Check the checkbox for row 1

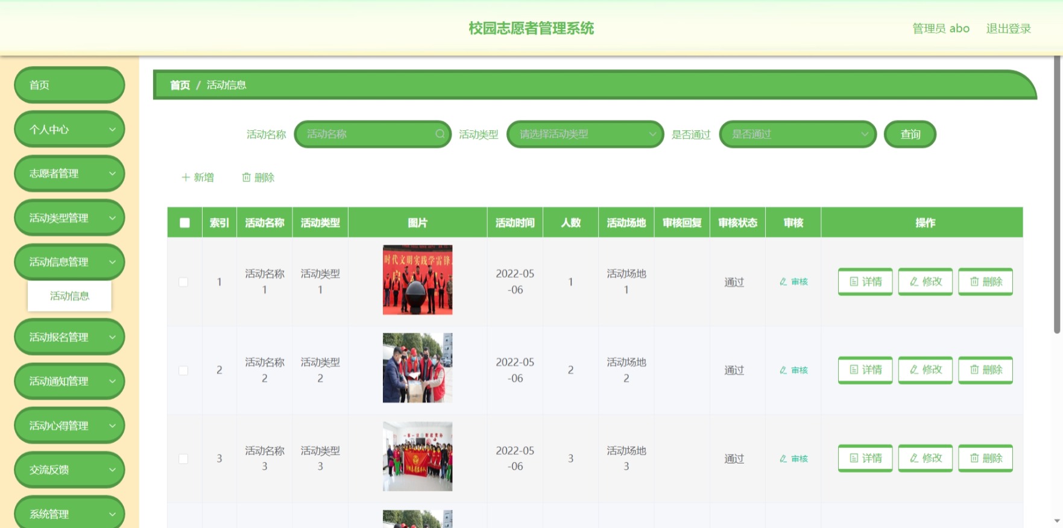point(183,282)
